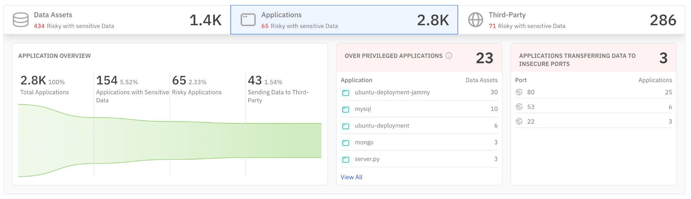Click the ubuntu-deployment-jammy application icon
The height and width of the screenshot is (199, 691).
click(x=345, y=93)
